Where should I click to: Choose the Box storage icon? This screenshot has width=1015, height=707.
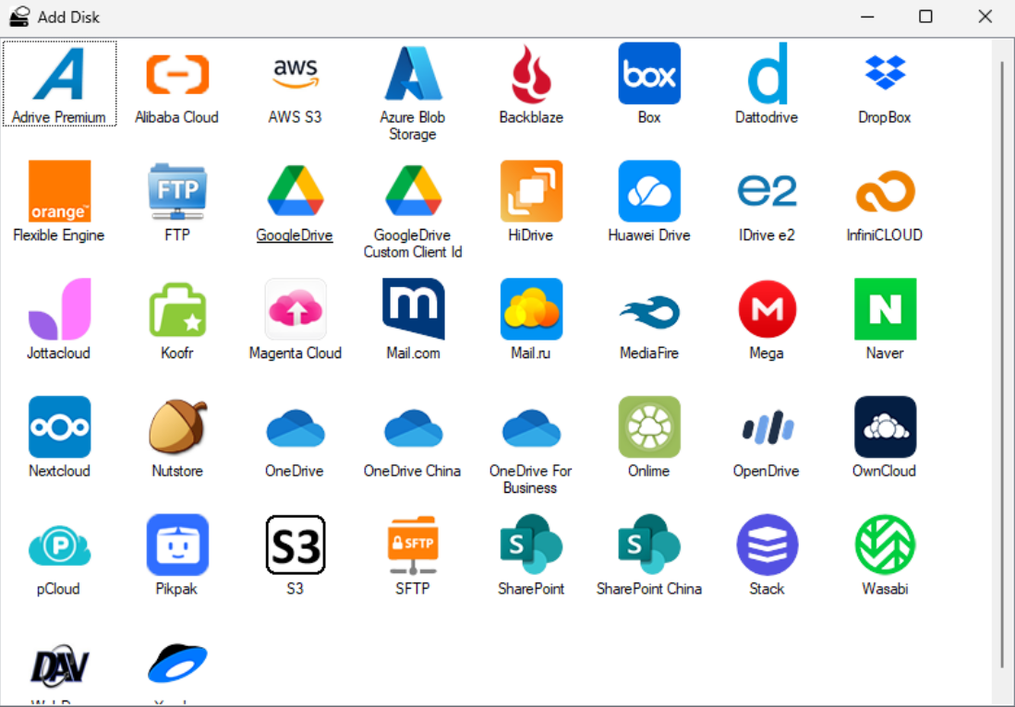(x=649, y=74)
